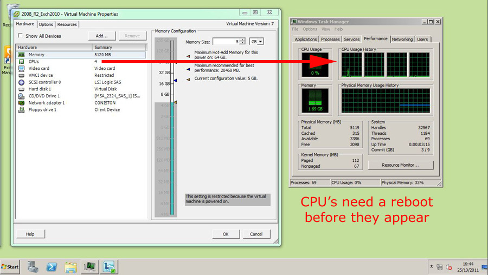Click the Add... hardware button

click(x=102, y=36)
